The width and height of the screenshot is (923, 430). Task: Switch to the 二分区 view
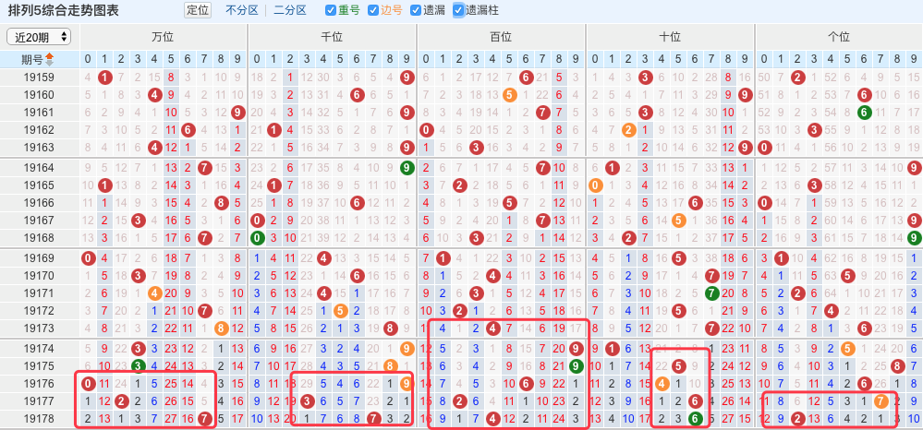(x=290, y=11)
